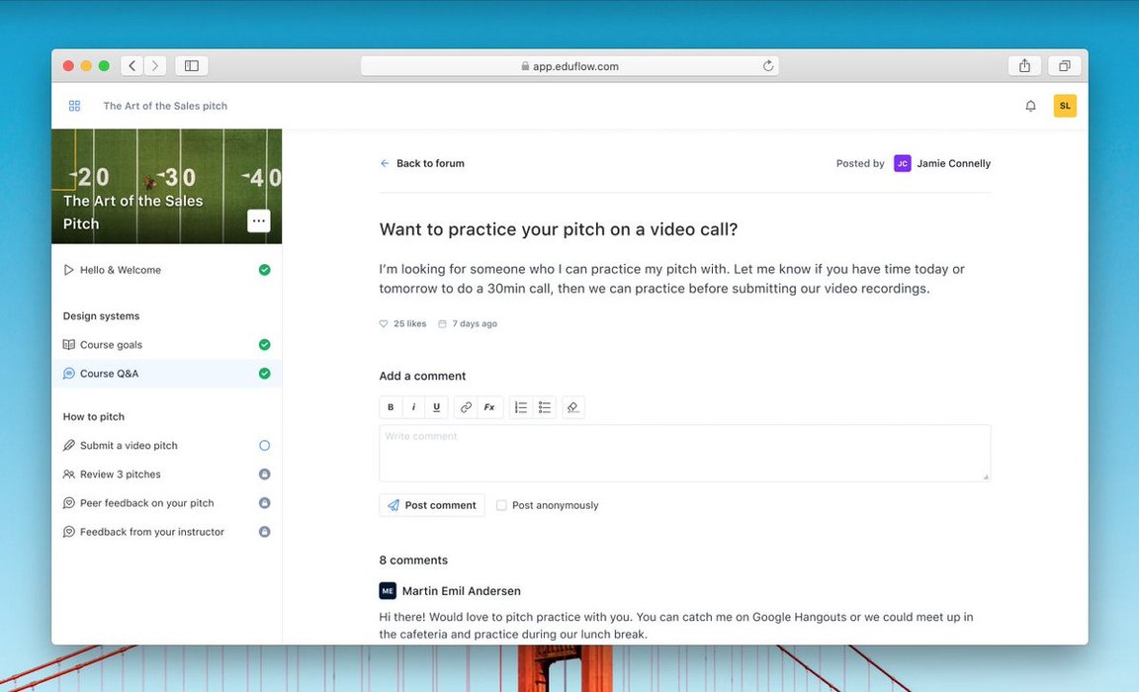
Task: Insert a hyperlink using the link icon
Action: (x=466, y=406)
